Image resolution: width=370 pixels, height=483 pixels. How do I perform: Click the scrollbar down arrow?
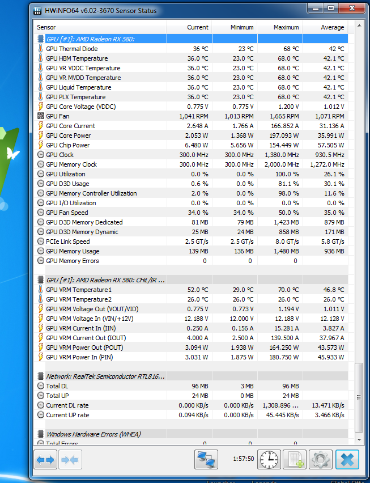pyautogui.click(x=359, y=440)
